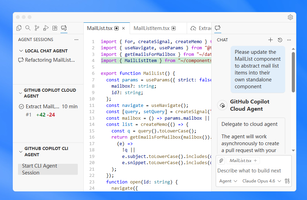Close the MailList.tsx editor tab
The width and height of the screenshot is (307, 200).
tap(123, 28)
